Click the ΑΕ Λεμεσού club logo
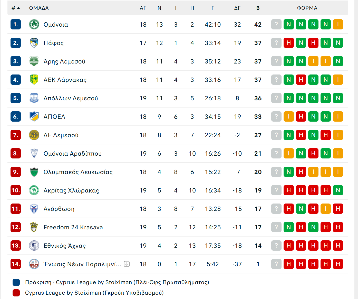This screenshot has width=358, height=299. click(34, 135)
